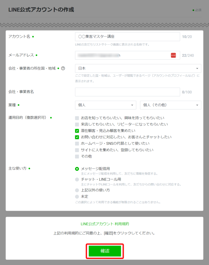Choose the チャット・LINEコール用 radio option
Screen dimensions: 209x265
[x=77, y=179]
